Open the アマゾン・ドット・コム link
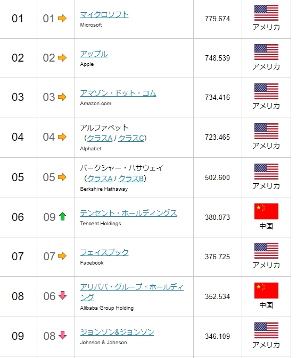305x358 pixels. (x=118, y=93)
